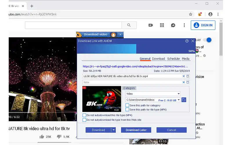Close the Download video floating bar
The image size is (232, 145).
(x=120, y=35)
